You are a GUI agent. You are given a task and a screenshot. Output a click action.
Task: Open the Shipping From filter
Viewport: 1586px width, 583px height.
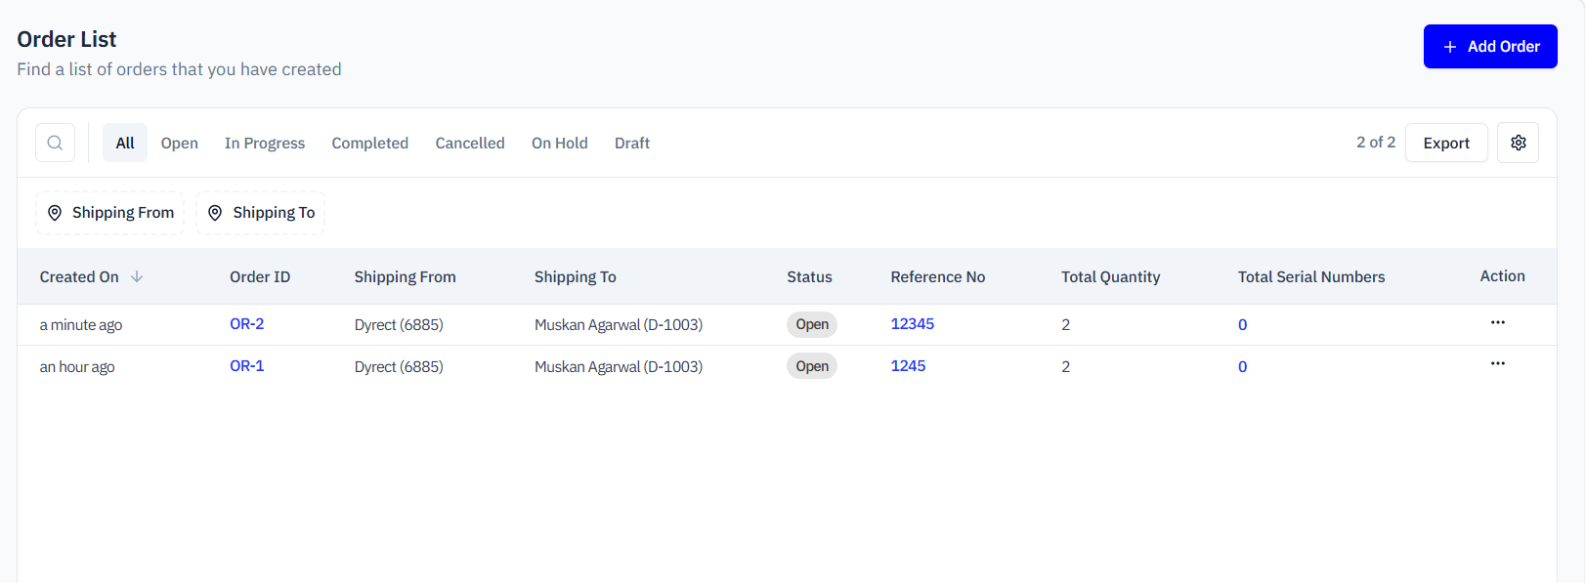(x=110, y=213)
